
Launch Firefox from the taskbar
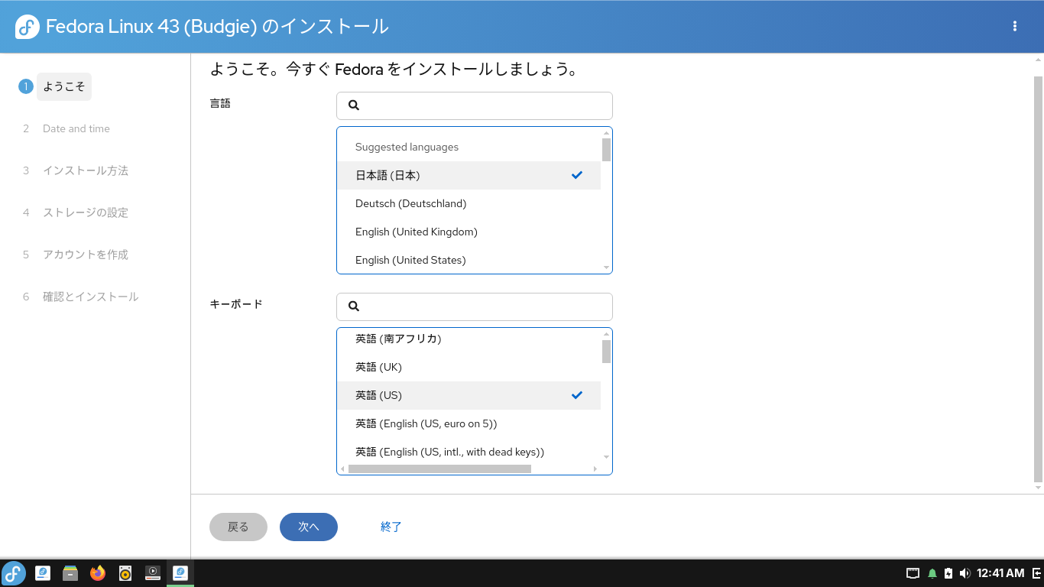click(98, 573)
